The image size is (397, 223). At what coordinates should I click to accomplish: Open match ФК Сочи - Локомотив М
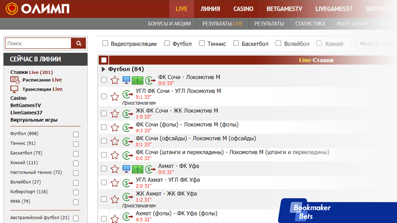[x=189, y=77]
